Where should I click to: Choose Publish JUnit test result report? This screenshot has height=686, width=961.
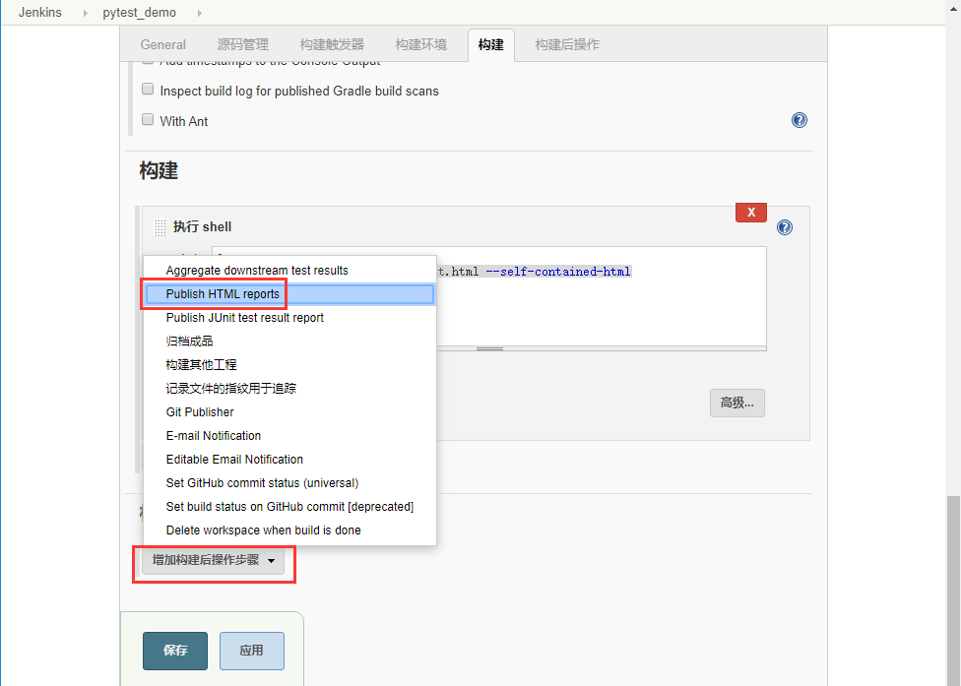tap(289, 318)
